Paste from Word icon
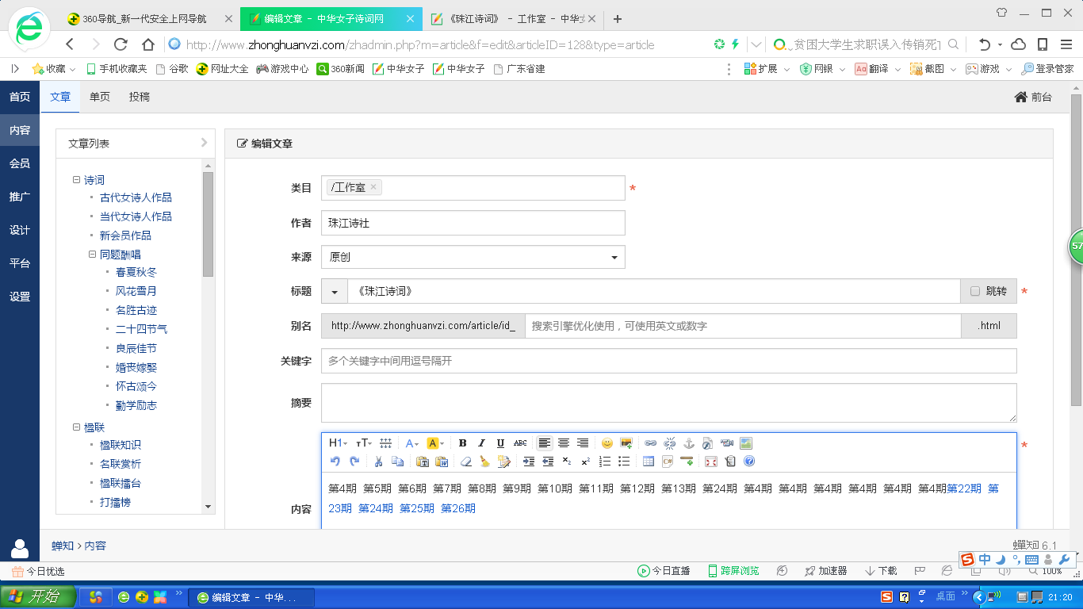The height and width of the screenshot is (609, 1083). (442, 462)
